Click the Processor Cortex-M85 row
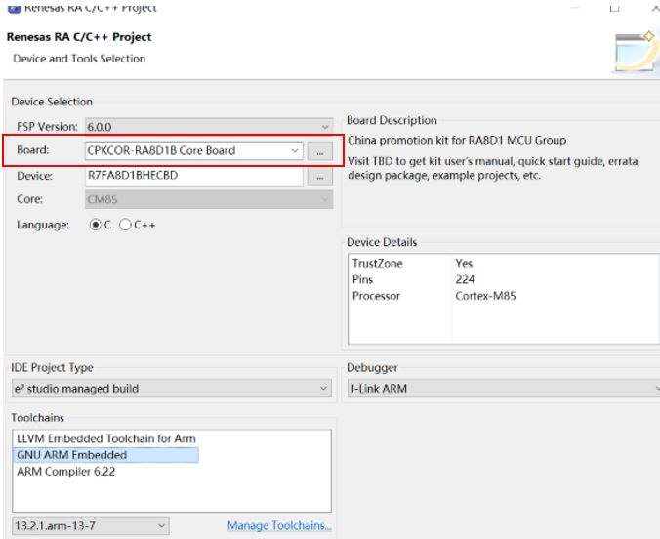Viewport: 660px width, 539px height. click(504, 296)
